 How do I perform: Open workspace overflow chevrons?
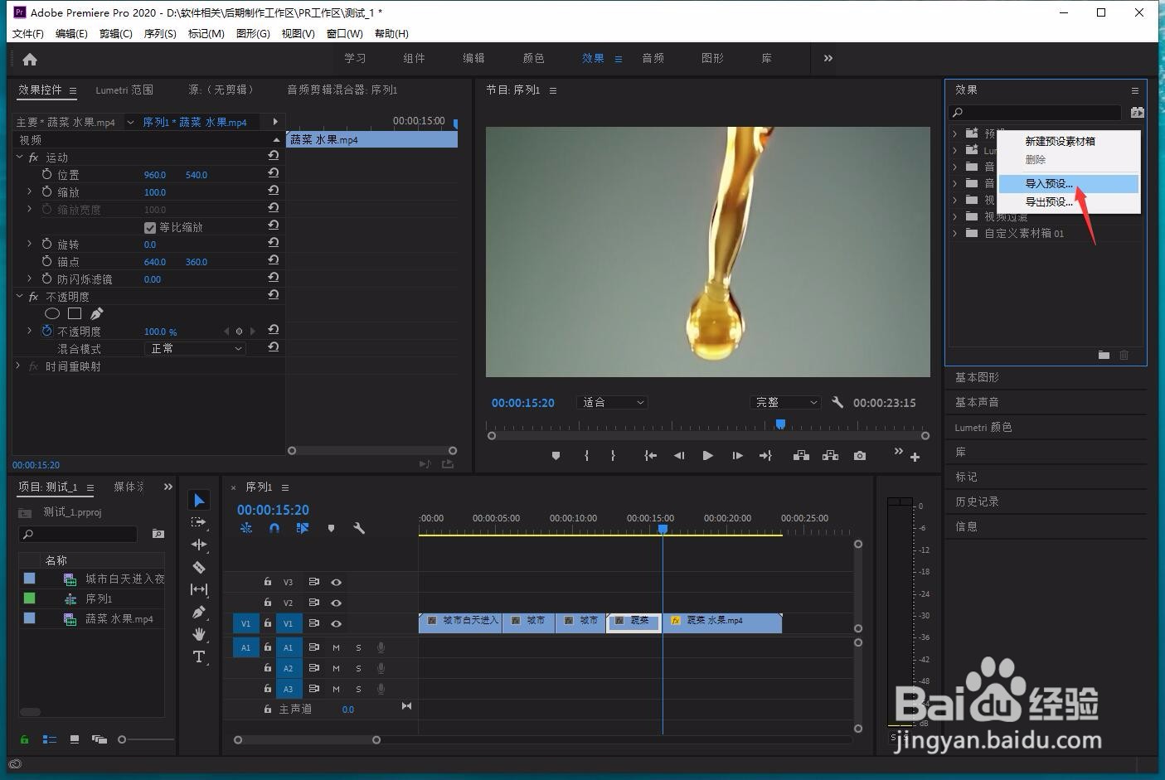point(828,58)
